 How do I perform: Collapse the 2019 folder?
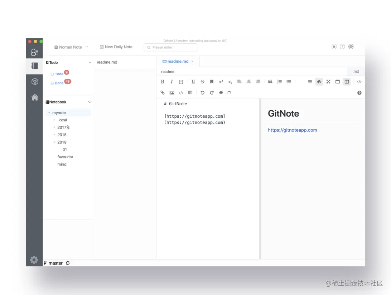click(x=54, y=142)
